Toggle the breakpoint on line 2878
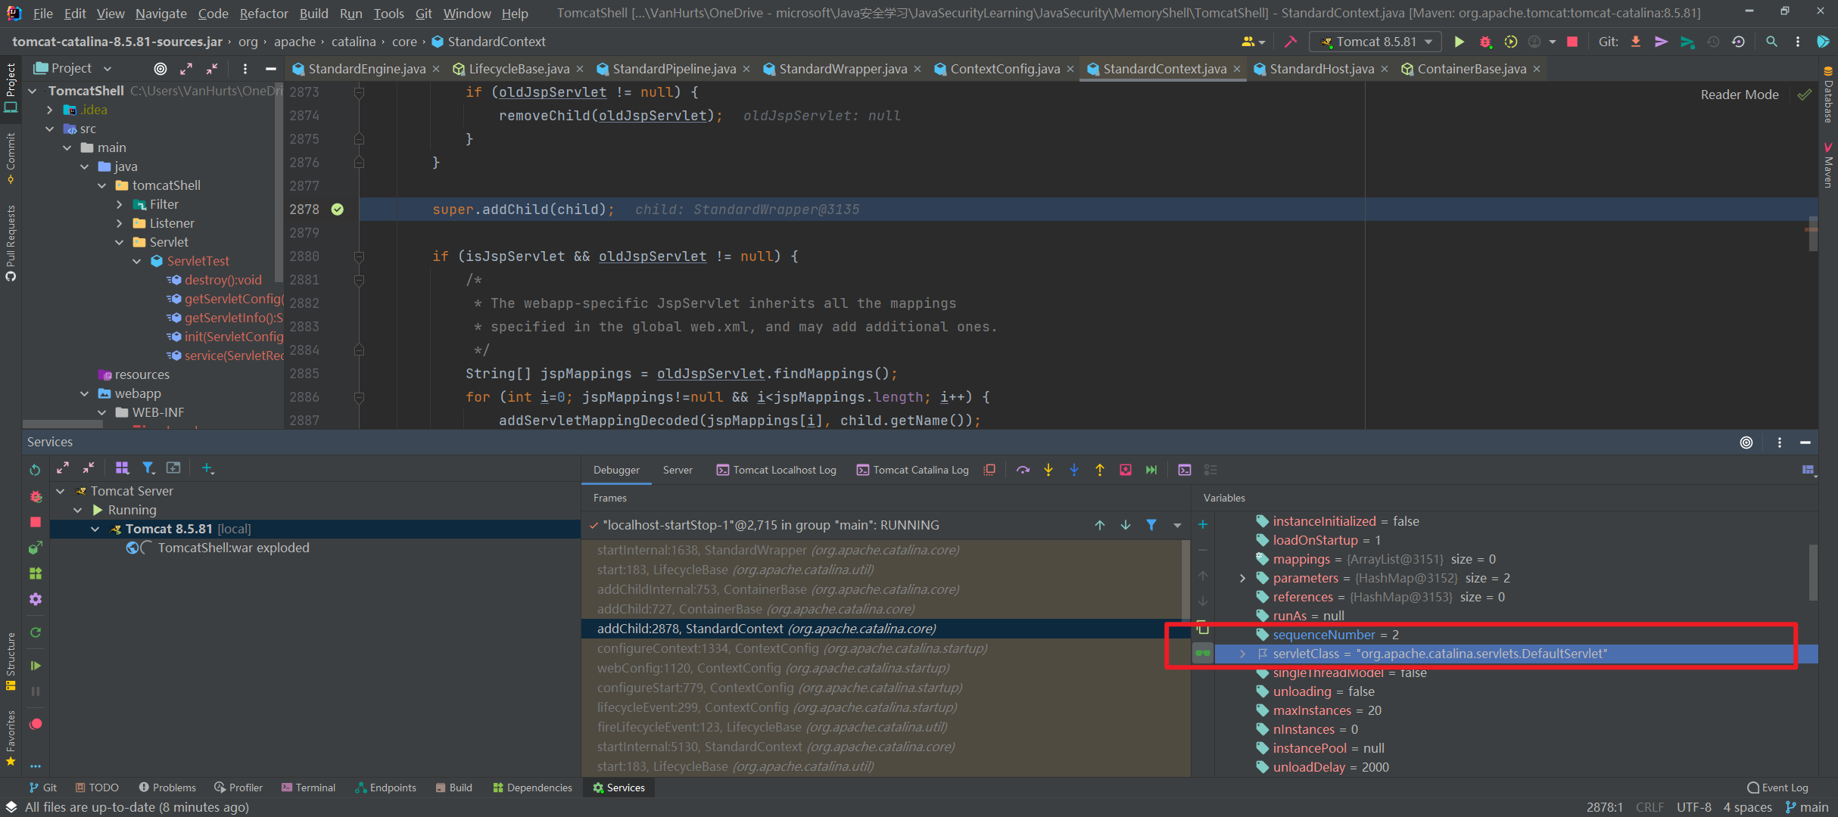Viewport: 1838px width, 817px height. click(x=338, y=210)
